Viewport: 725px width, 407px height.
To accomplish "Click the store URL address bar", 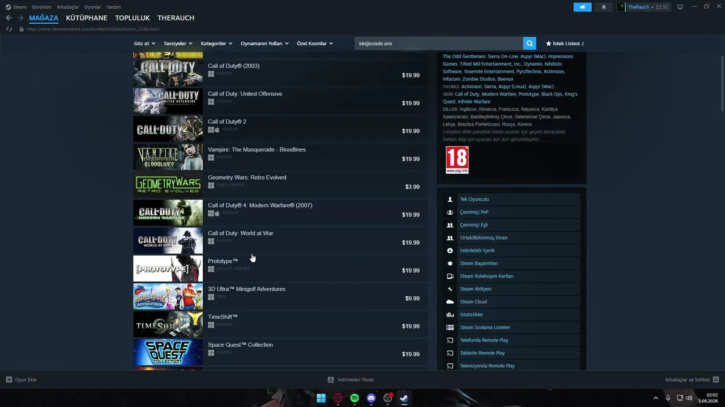I will [x=93, y=29].
